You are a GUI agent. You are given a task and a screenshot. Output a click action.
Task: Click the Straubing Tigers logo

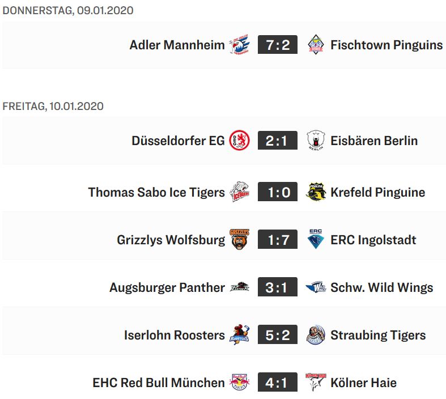pos(316,334)
